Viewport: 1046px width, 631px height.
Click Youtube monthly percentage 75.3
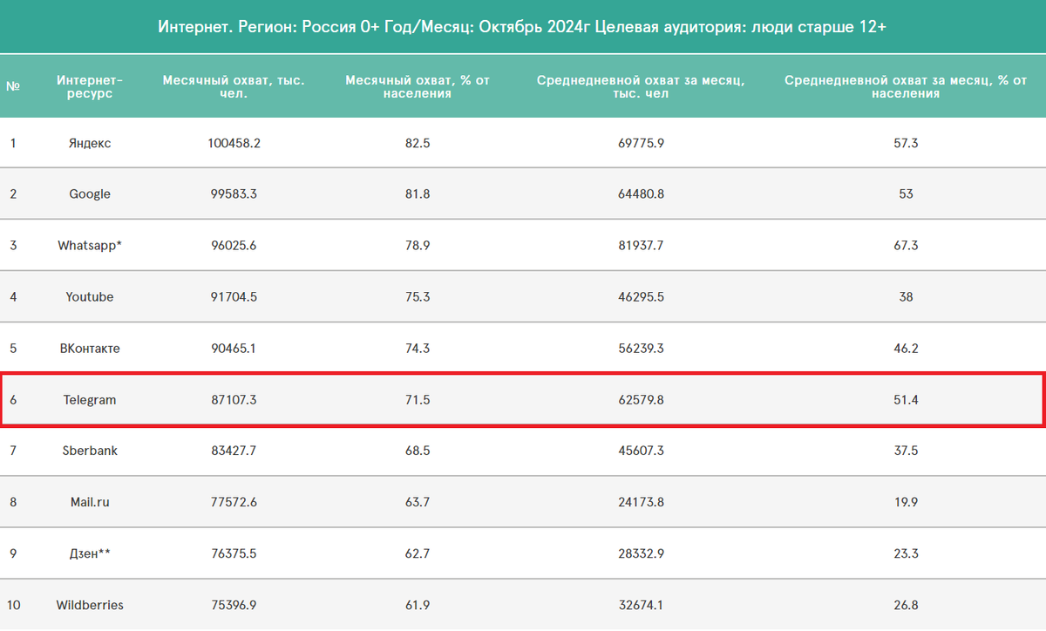pos(418,297)
